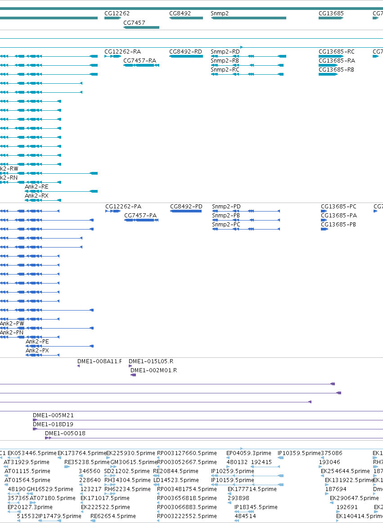Click the Snmp2-RD transcript label

point(225,52)
